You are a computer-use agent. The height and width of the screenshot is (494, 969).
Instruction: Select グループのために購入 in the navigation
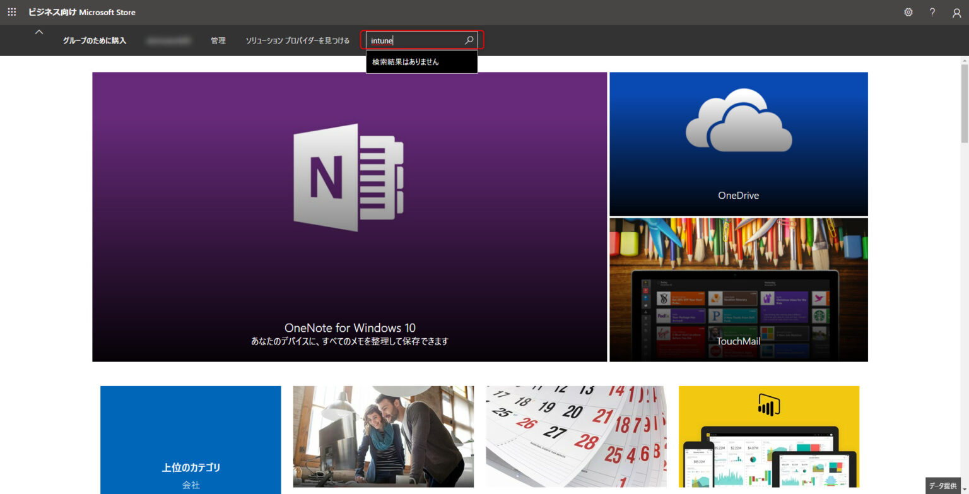[x=95, y=40]
